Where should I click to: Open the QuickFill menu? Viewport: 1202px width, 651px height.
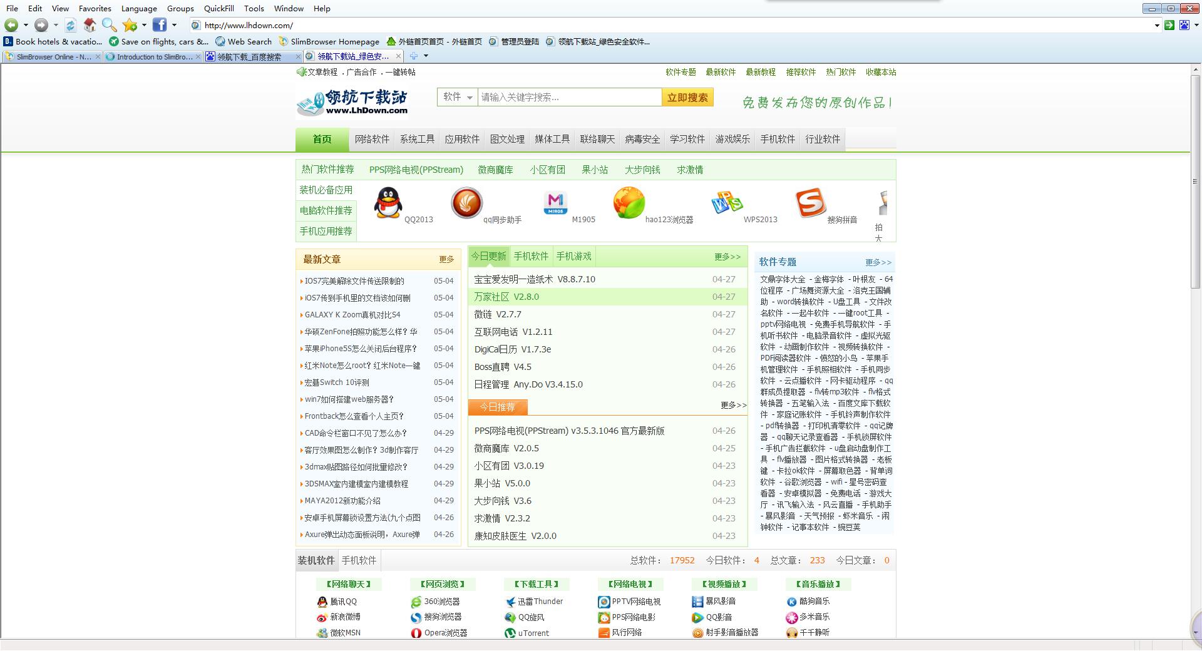(218, 8)
